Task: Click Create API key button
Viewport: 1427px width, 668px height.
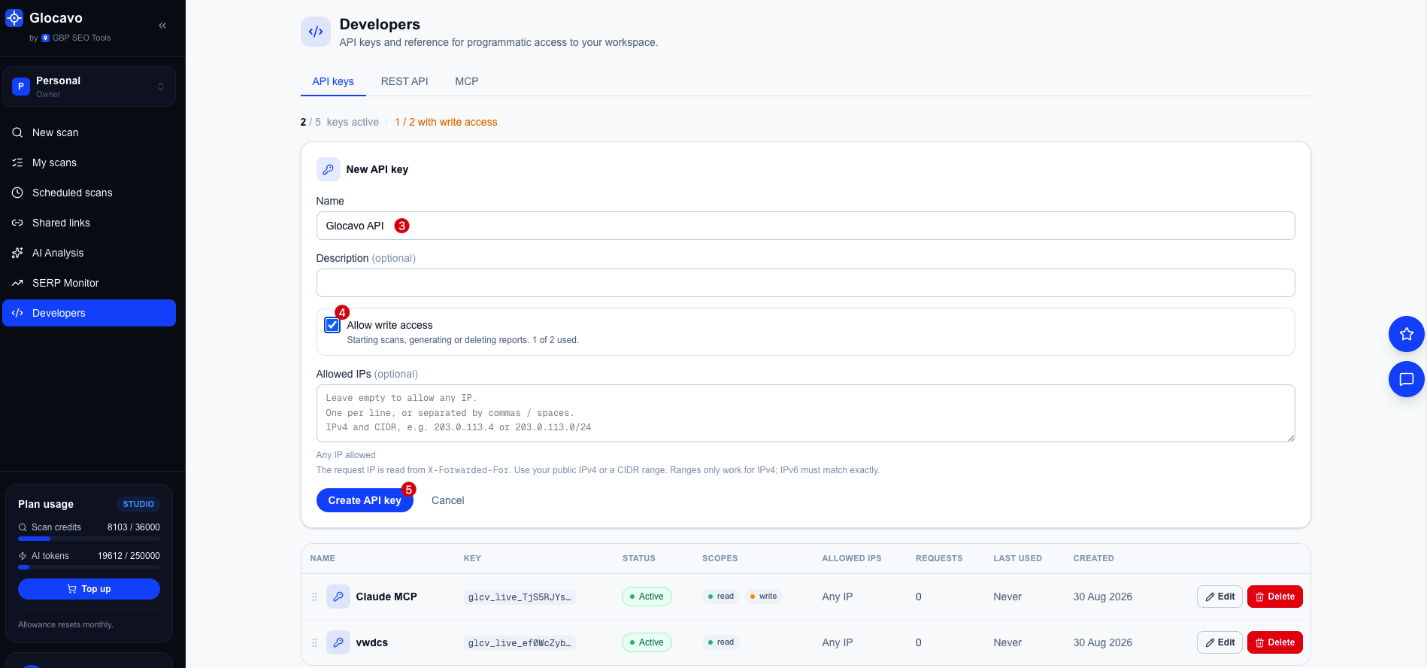Action: 365,500
